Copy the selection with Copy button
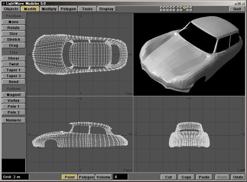 186,177
